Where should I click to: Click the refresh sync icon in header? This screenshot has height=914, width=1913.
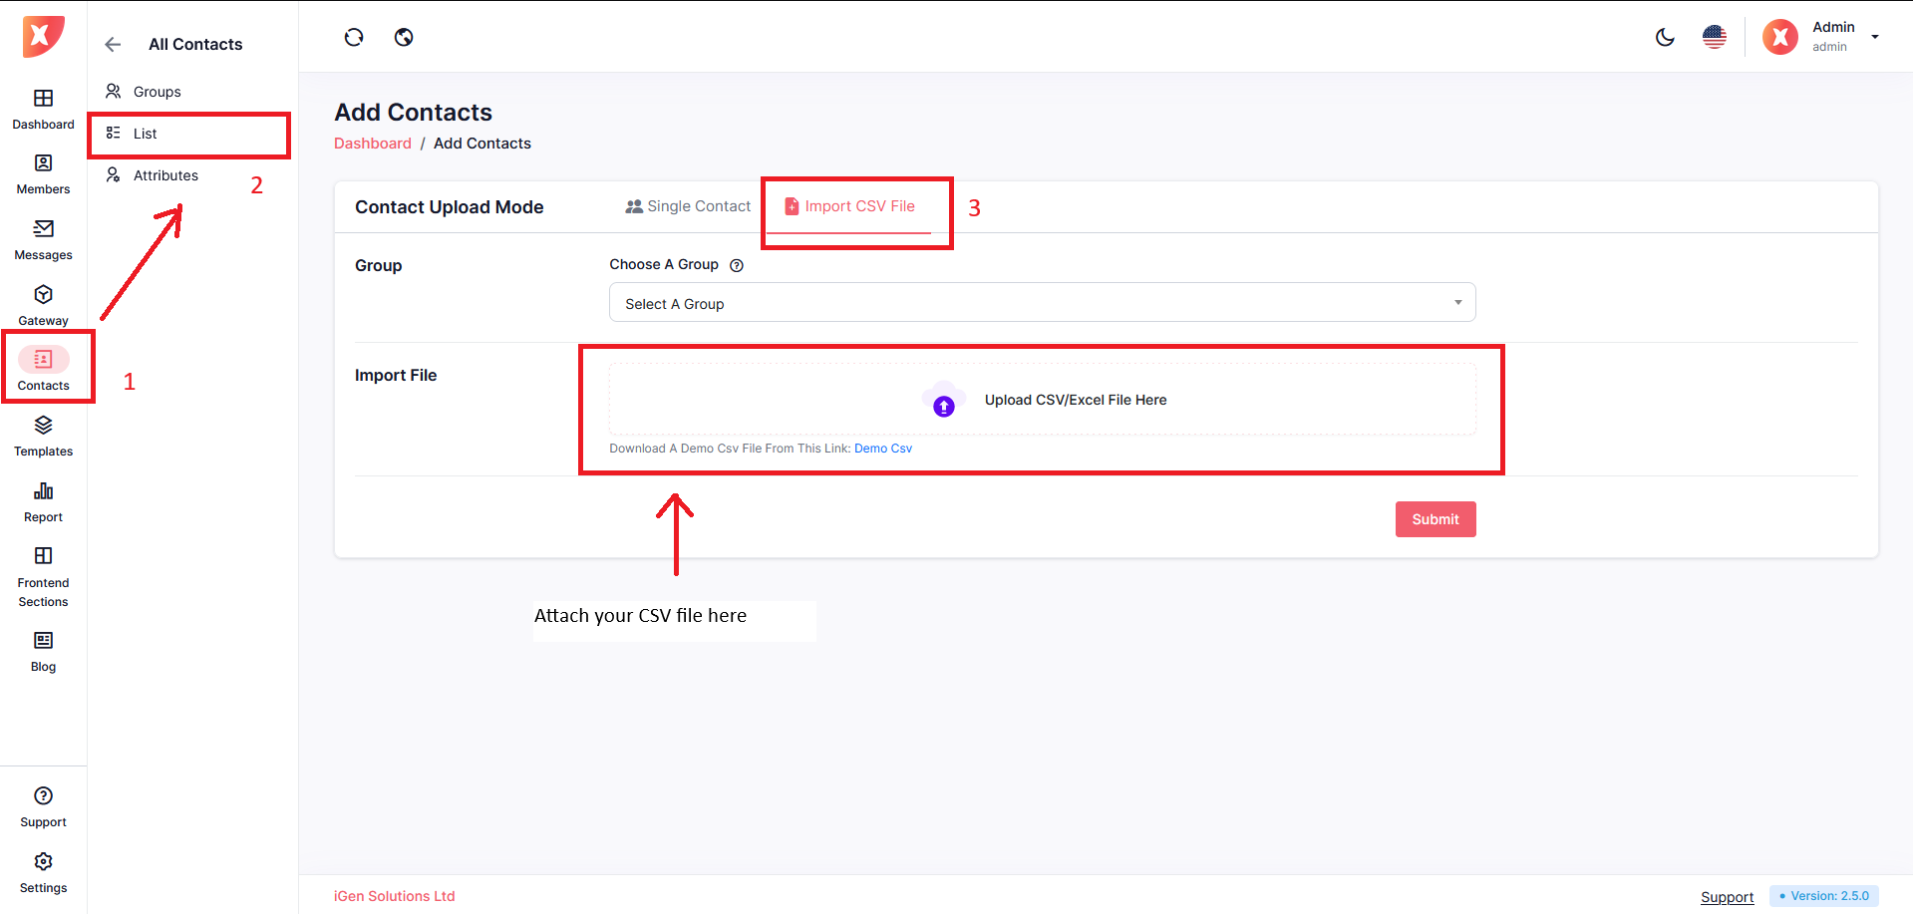[354, 38]
